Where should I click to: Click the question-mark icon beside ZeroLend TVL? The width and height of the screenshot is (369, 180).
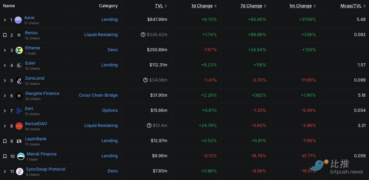pyautogui.click(x=146, y=80)
